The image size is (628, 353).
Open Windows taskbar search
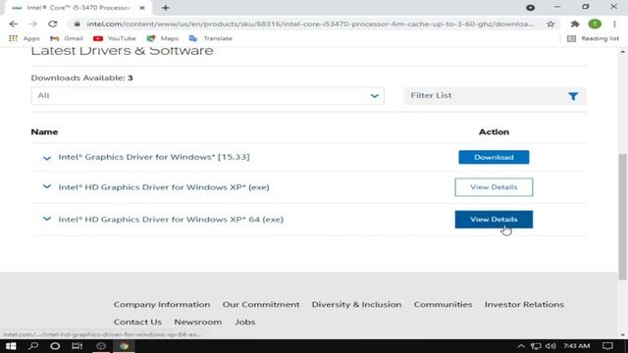coord(33,346)
